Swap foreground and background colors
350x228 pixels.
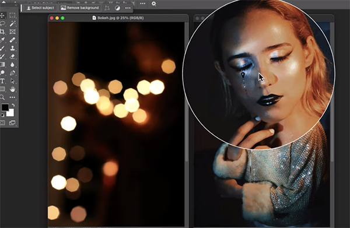(x=13, y=105)
